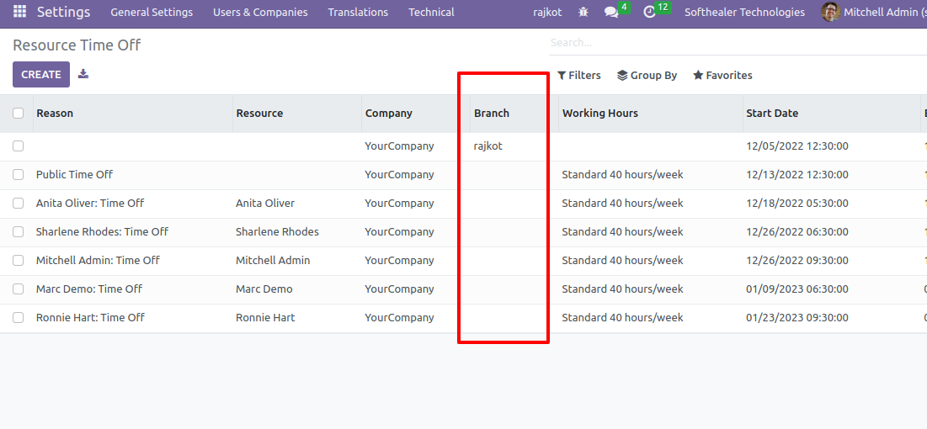Toggle the select-all header checkbox
The width and height of the screenshot is (927, 429).
(x=19, y=113)
